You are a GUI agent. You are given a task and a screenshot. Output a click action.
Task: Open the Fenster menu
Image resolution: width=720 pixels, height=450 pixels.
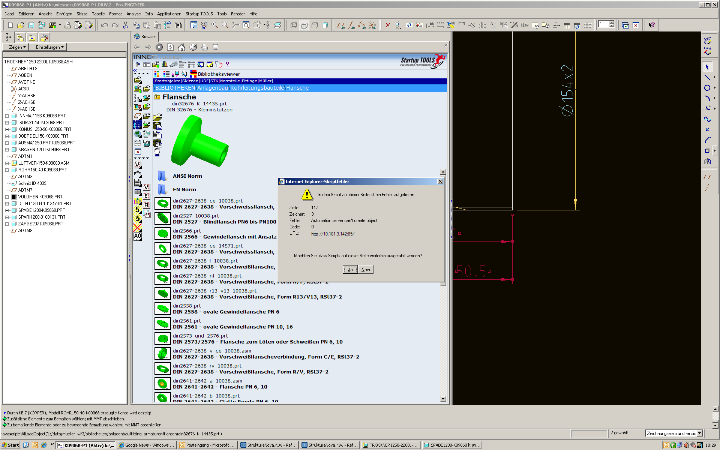pyautogui.click(x=238, y=14)
